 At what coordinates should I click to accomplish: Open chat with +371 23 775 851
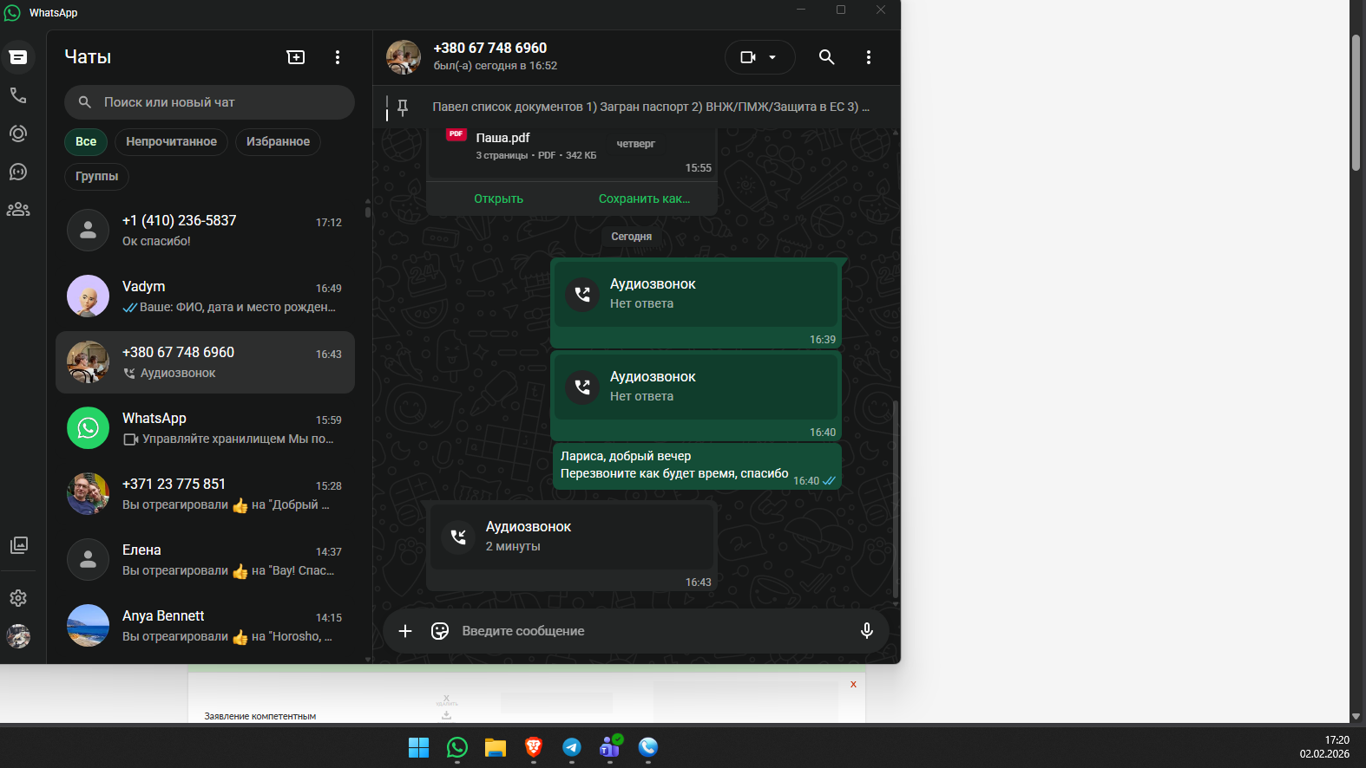(x=205, y=494)
